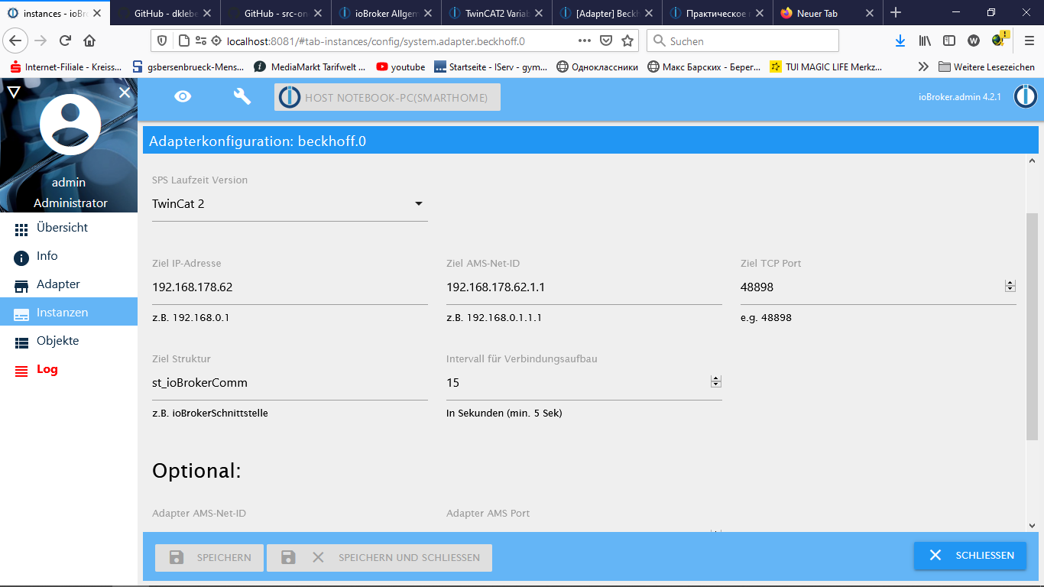Click the Intervall für Verbindungsaufbau field
Viewport: 1044px width, 587px height.
pos(584,383)
